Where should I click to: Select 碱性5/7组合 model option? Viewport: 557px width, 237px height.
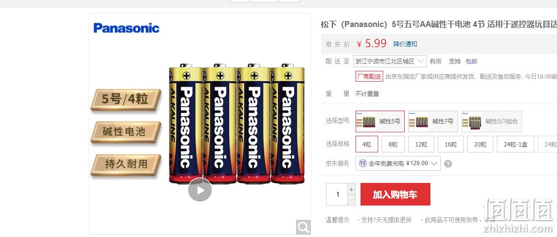(491, 121)
